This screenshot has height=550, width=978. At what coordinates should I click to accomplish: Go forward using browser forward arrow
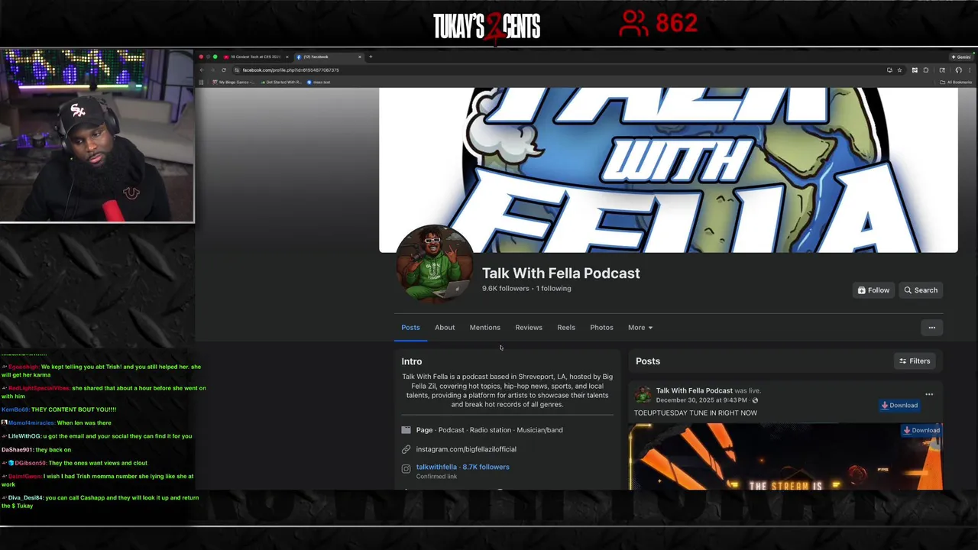coord(212,70)
